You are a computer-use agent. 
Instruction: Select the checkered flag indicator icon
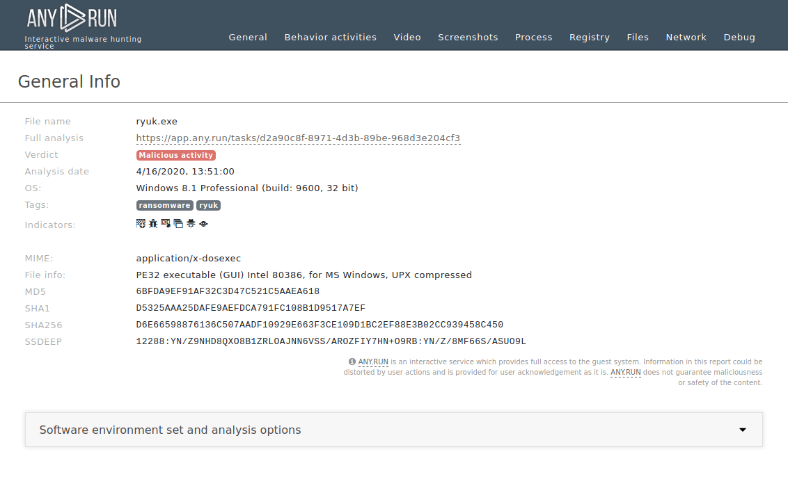[141, 223]
